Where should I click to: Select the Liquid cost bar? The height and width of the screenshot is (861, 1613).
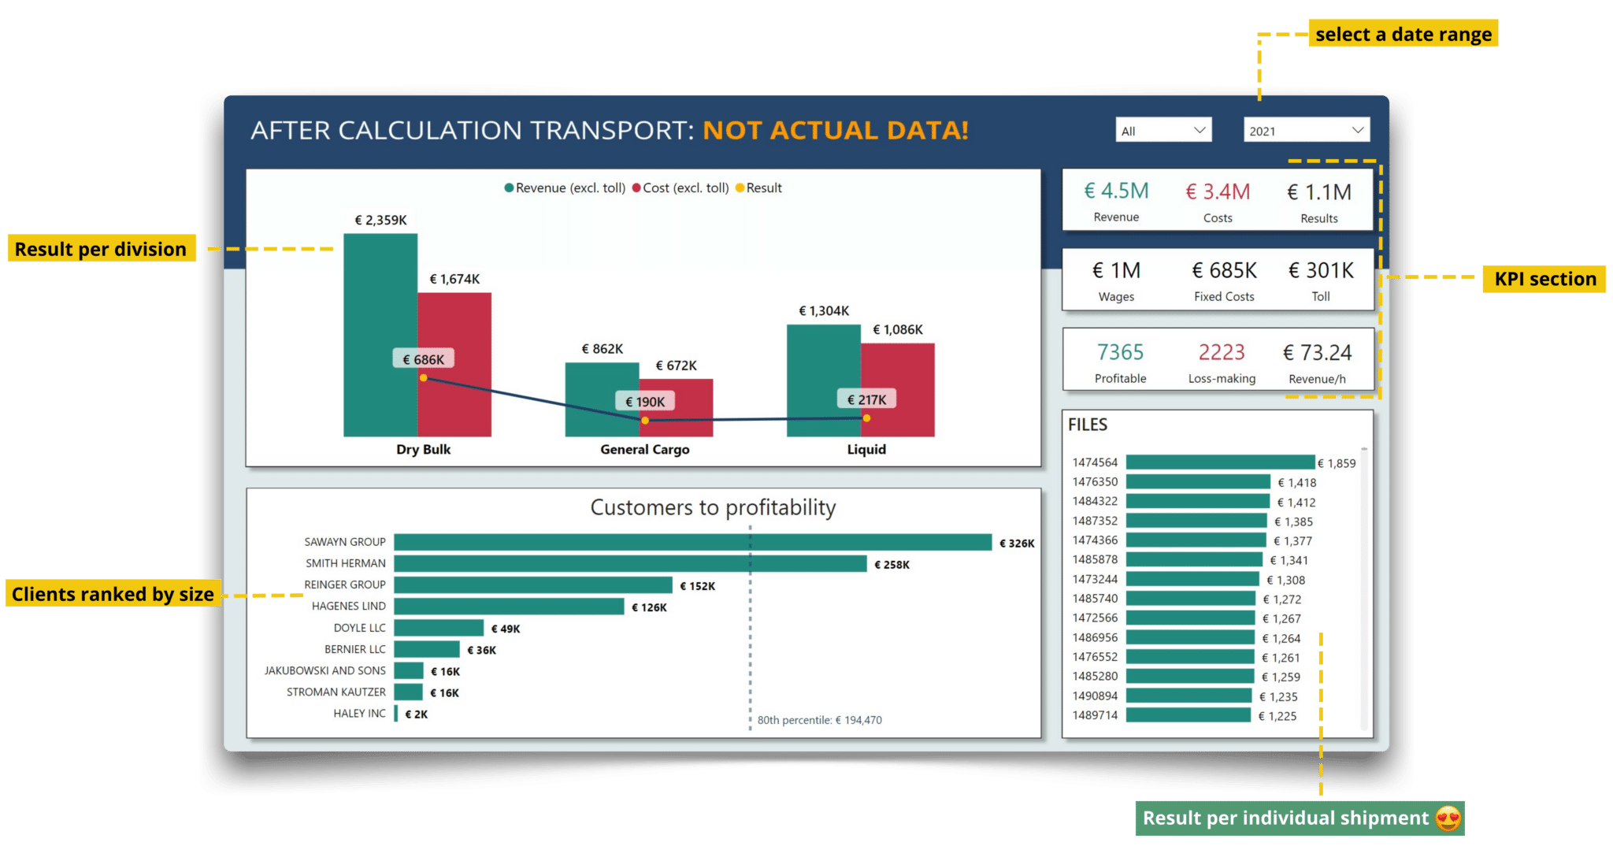[x=898, y=390]
